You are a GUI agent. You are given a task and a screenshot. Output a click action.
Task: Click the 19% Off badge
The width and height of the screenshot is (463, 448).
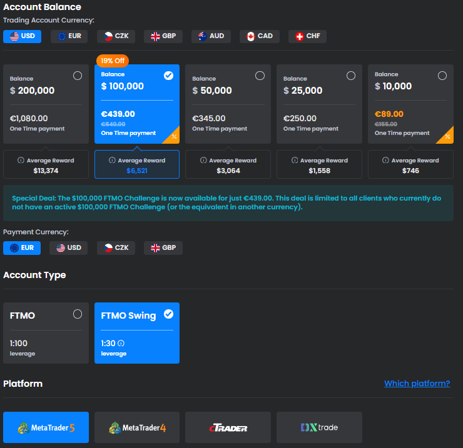pos(113,61)
